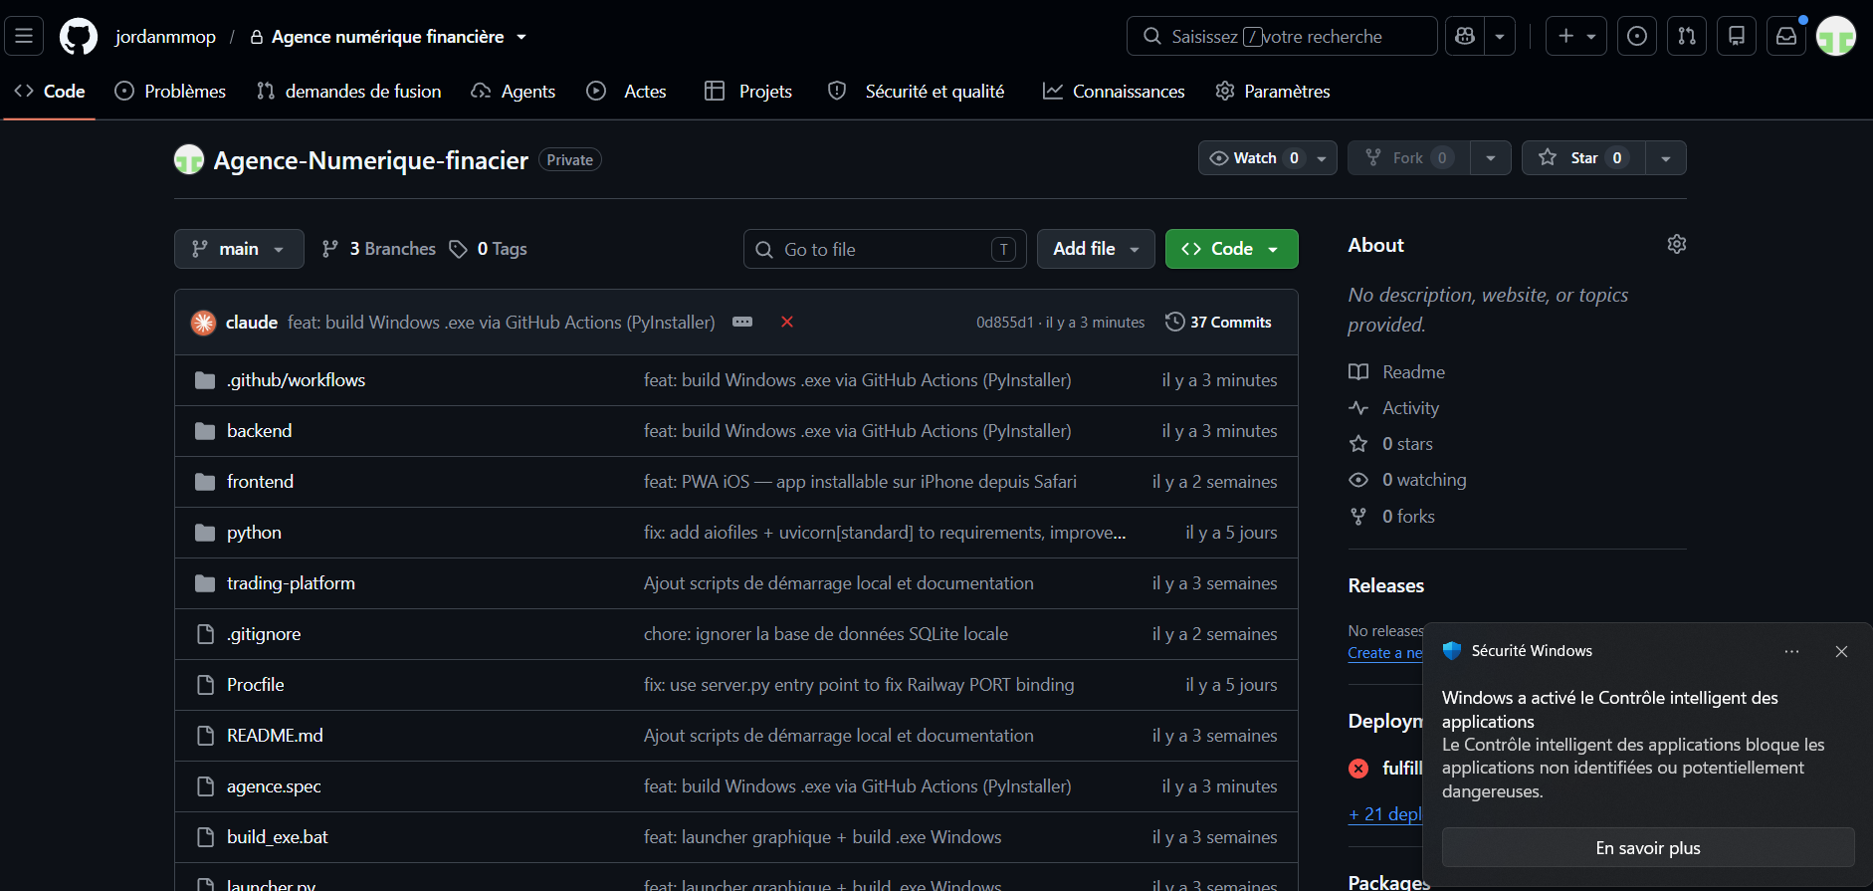Click 'En savoir plus' in Sécurité Windows notification

pos(1648,848)
